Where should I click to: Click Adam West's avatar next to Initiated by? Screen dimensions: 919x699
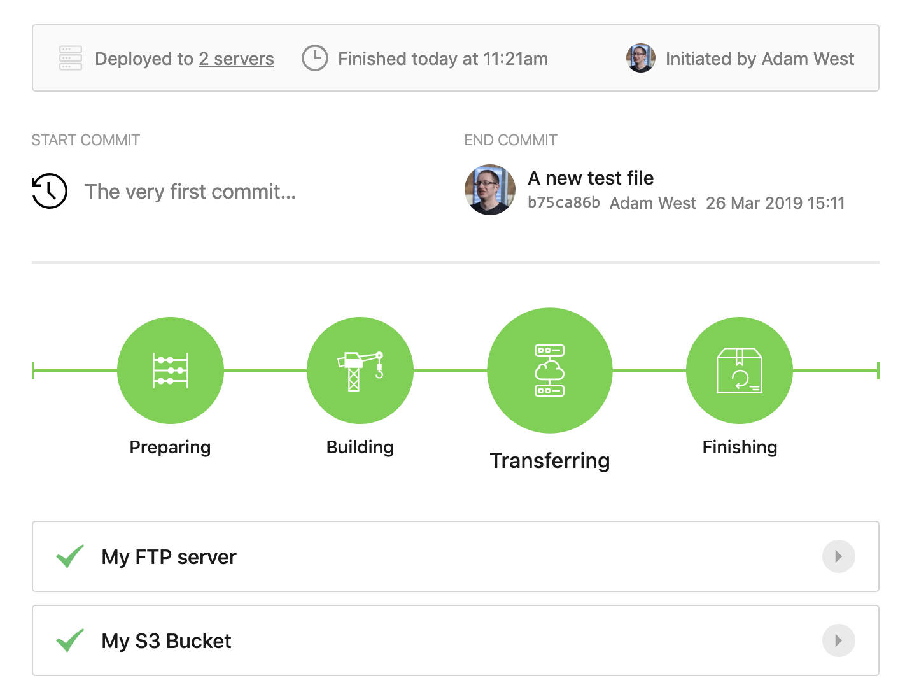tap(640, 58)
